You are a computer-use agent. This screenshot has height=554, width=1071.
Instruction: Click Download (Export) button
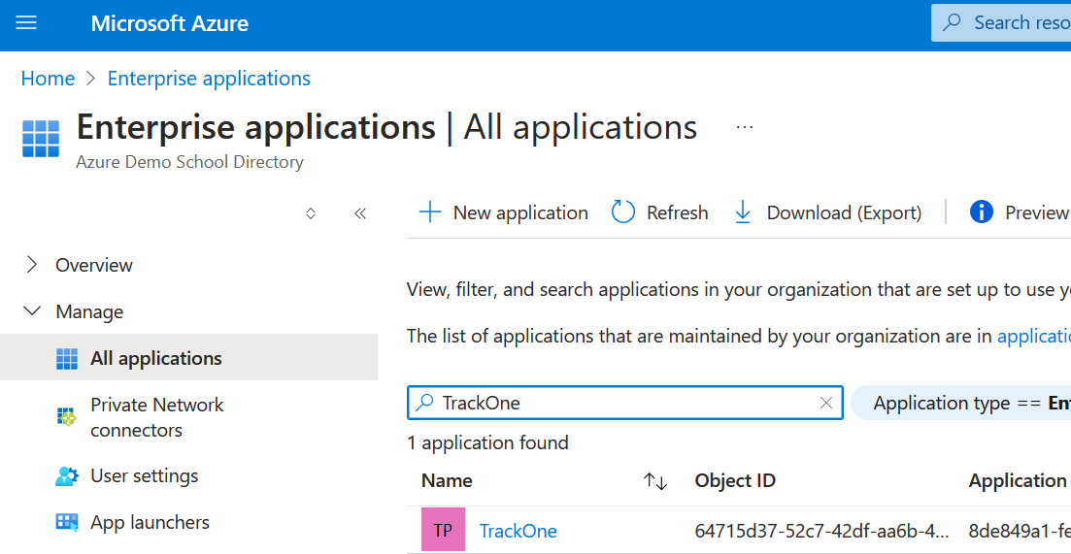828,212
